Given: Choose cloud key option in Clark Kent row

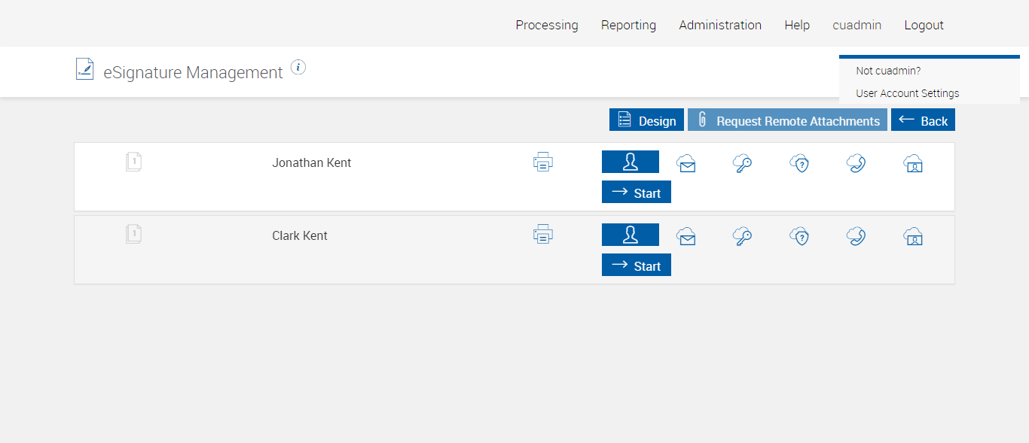Looking at the screenshot, I should (x=742, y=236).
